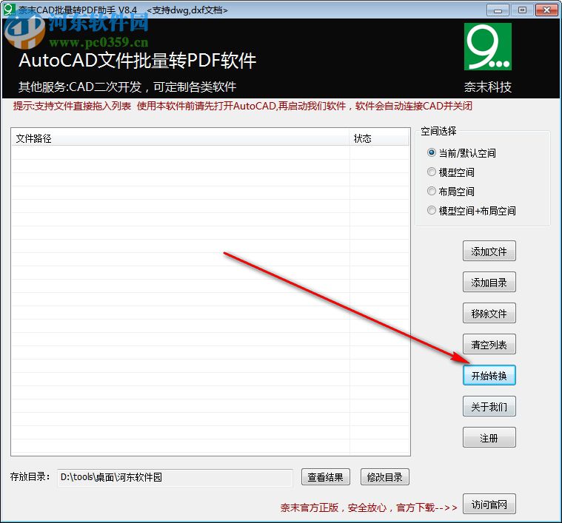
Task: Click the 添加目录 button
Action: click(489, 282)
